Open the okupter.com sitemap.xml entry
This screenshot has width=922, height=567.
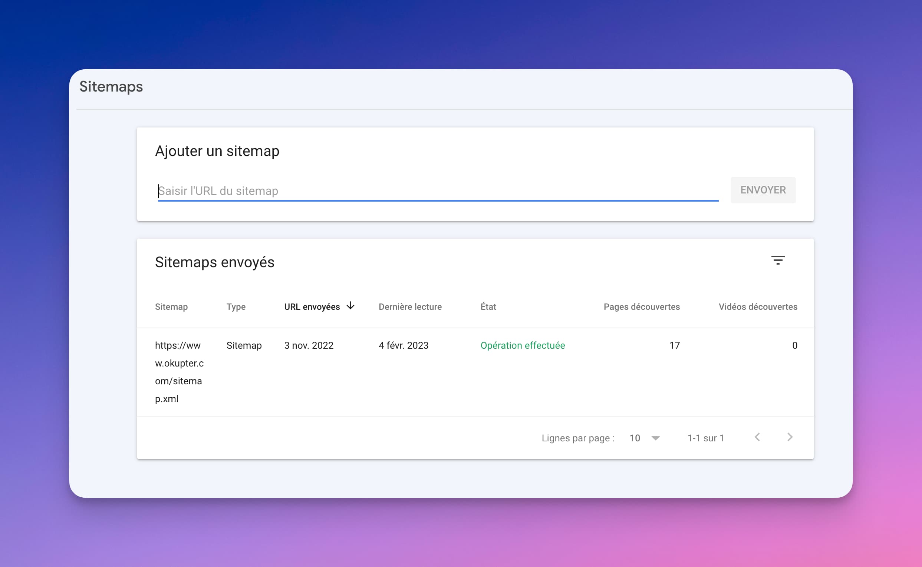(x=180, y=372)
